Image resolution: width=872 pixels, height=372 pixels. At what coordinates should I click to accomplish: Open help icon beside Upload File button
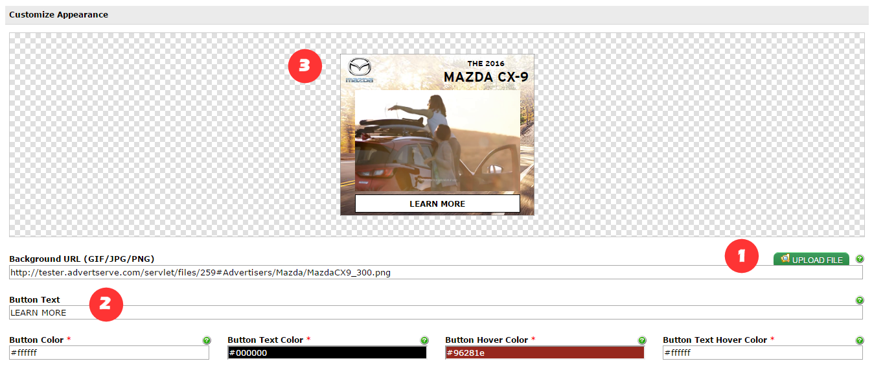point(860,259)
